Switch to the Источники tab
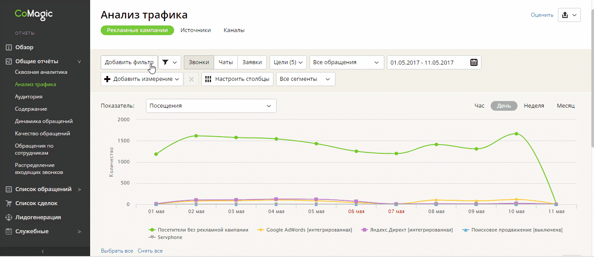This screenshot has height=257, width=594. [x=196, y=30]
